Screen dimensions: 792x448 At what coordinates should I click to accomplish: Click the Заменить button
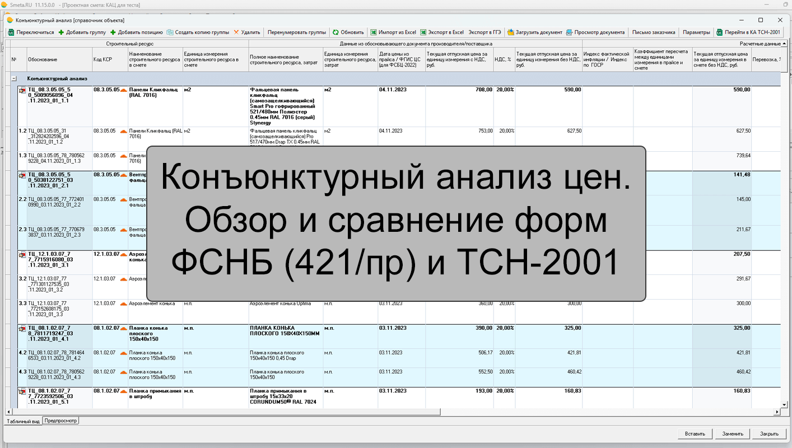(x=733, y=434)
